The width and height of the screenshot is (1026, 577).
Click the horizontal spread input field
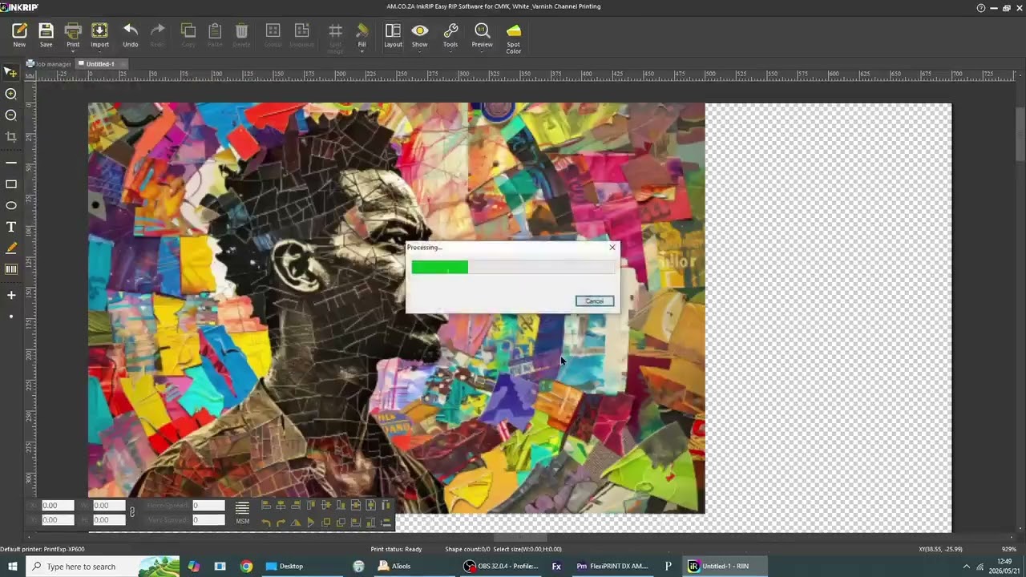[208, 506]
